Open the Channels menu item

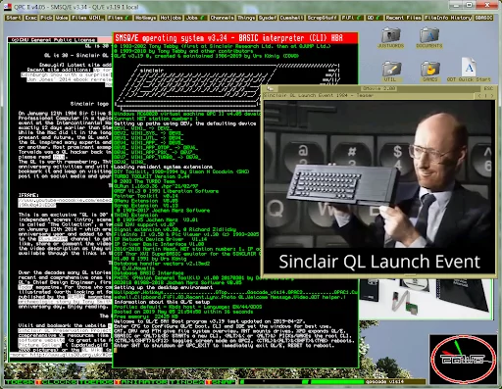[222, 18]
